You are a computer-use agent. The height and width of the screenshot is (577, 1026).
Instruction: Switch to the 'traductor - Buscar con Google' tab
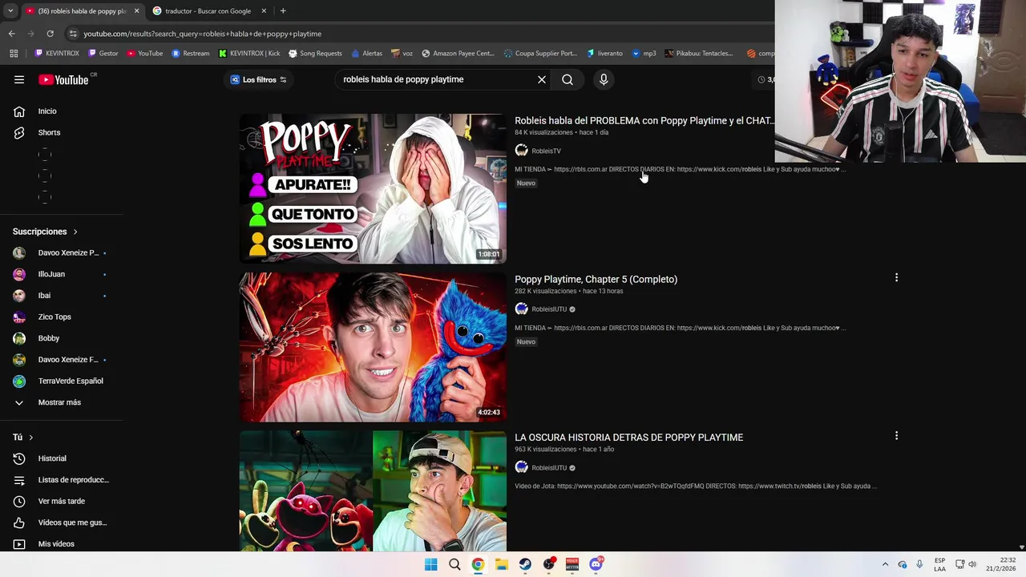pyautogui.click(x=208, y=11)
